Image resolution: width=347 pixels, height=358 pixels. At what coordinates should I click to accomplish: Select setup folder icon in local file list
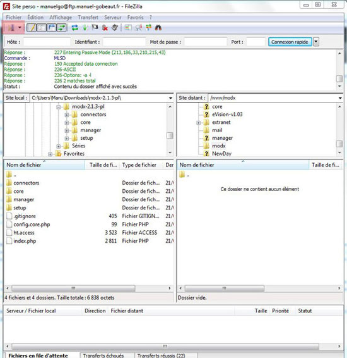point(9,207)
